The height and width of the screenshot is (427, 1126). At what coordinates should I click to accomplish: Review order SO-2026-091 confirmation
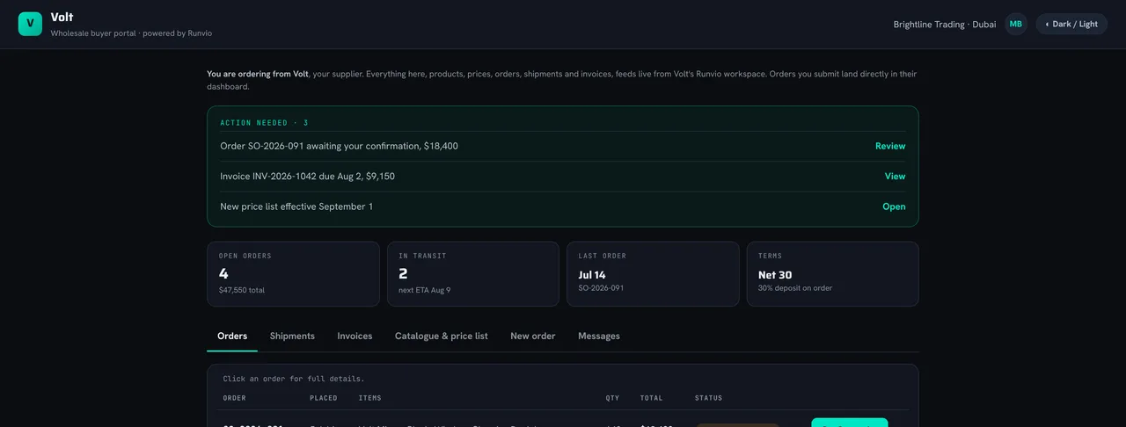(890, 146)
